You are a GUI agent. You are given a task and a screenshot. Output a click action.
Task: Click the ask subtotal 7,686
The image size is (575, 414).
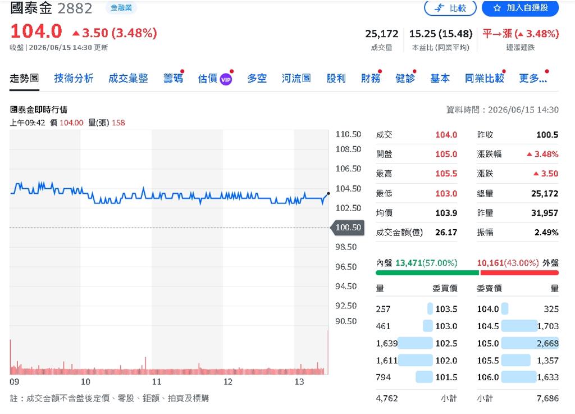point(547,398)
